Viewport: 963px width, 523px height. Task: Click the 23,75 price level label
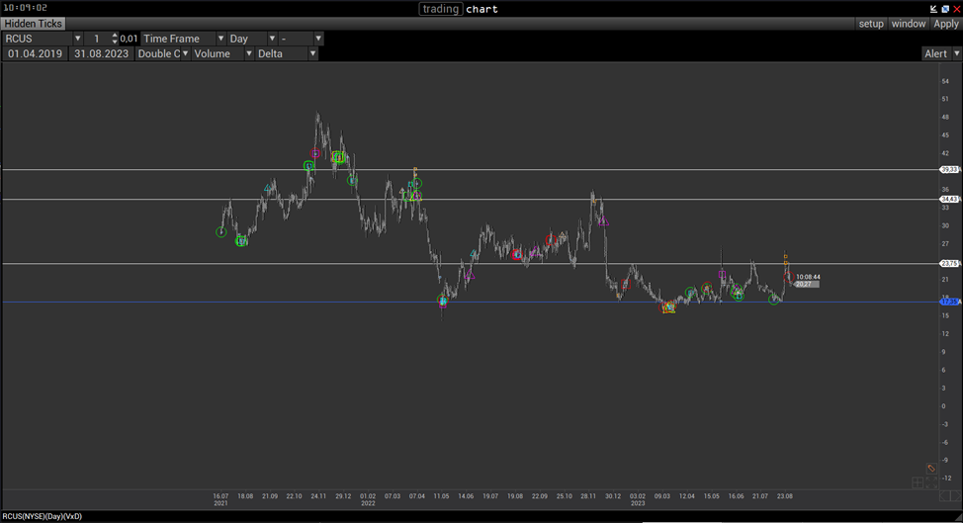coord(949,263)
